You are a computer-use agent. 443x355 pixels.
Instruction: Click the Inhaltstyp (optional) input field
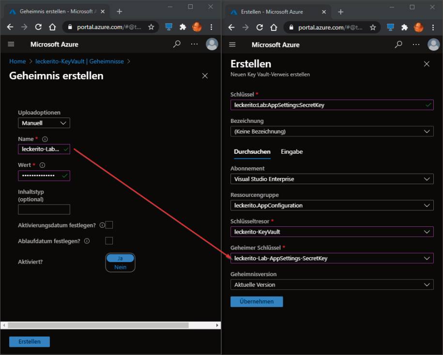coord(44,209)
